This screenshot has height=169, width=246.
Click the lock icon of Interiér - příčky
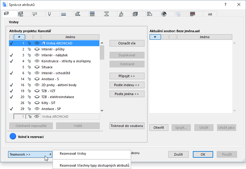tap(29, 49)
